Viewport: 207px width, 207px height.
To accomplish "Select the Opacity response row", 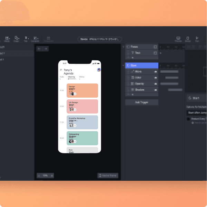I will click(x=142, y=84).
